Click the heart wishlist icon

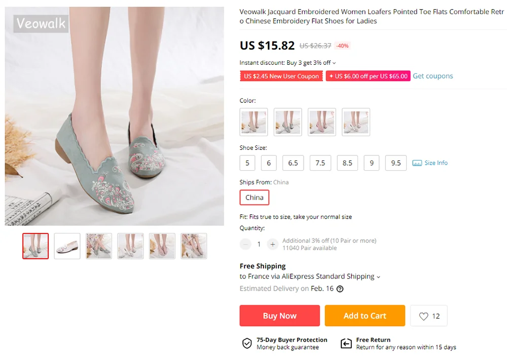click(x=423, y=316)
